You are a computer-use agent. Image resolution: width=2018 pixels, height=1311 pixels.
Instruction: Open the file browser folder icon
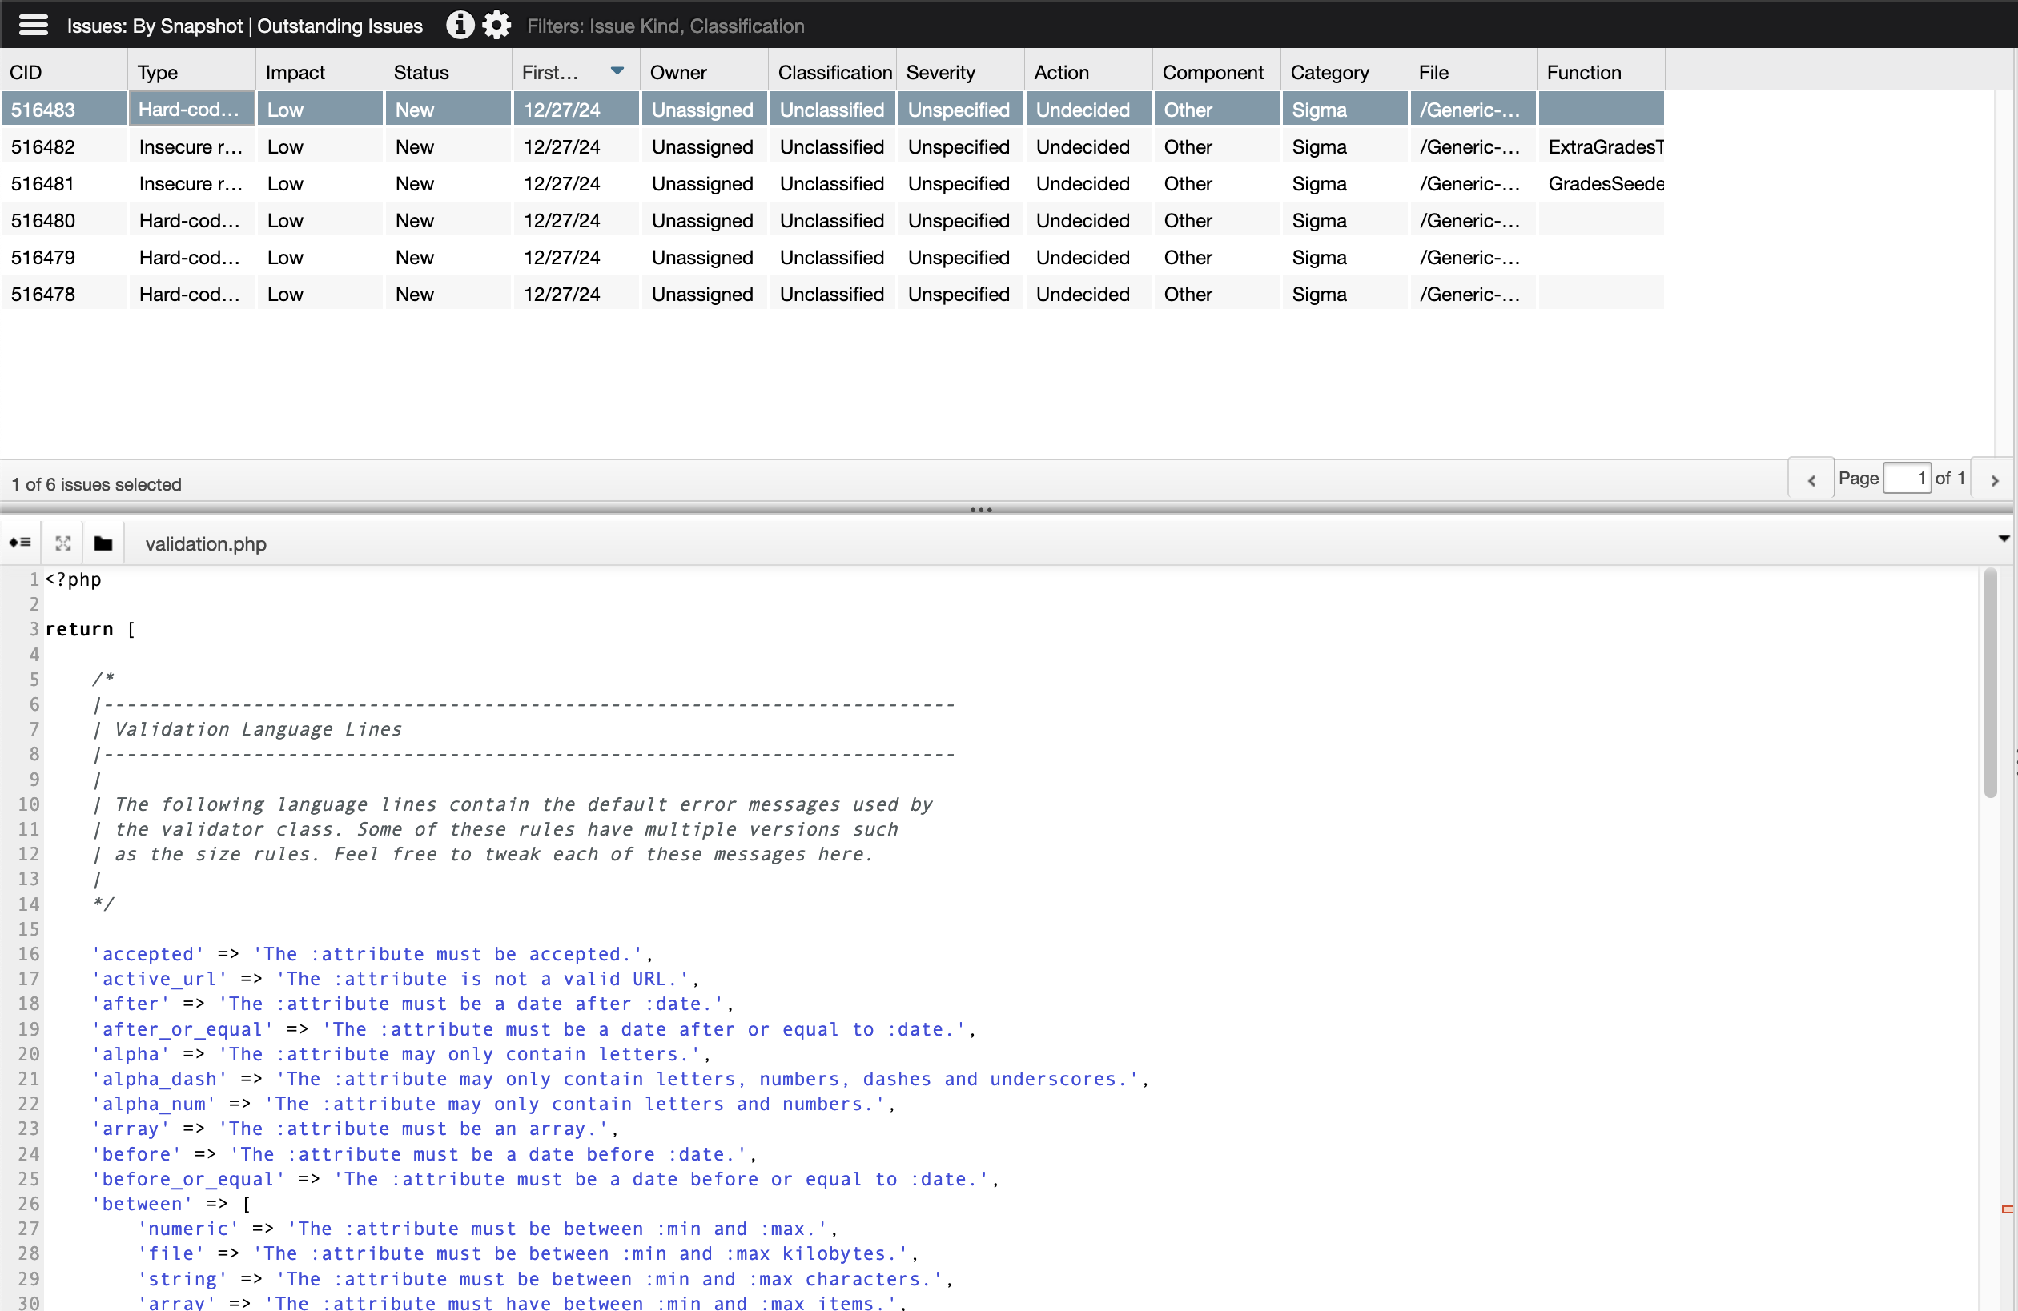103,543
